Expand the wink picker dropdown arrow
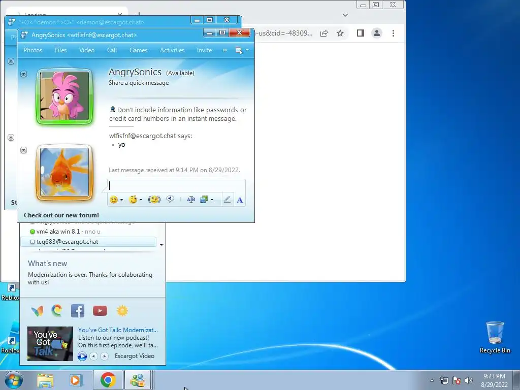The image size is (520, 390). 141,200
